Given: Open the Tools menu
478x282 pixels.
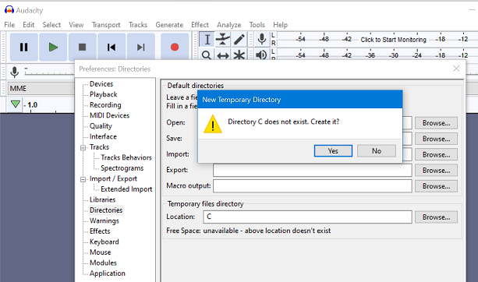Looking at the screenshot, I should (257, 25).
